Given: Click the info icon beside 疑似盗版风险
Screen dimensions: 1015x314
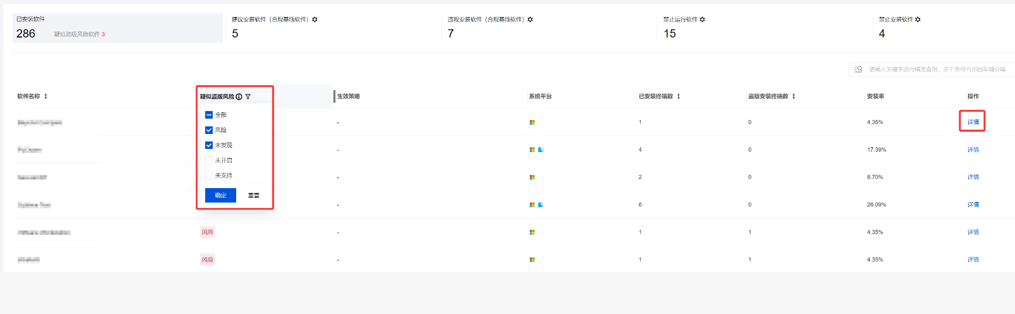Looking at the screenshot, I should 239,96.
